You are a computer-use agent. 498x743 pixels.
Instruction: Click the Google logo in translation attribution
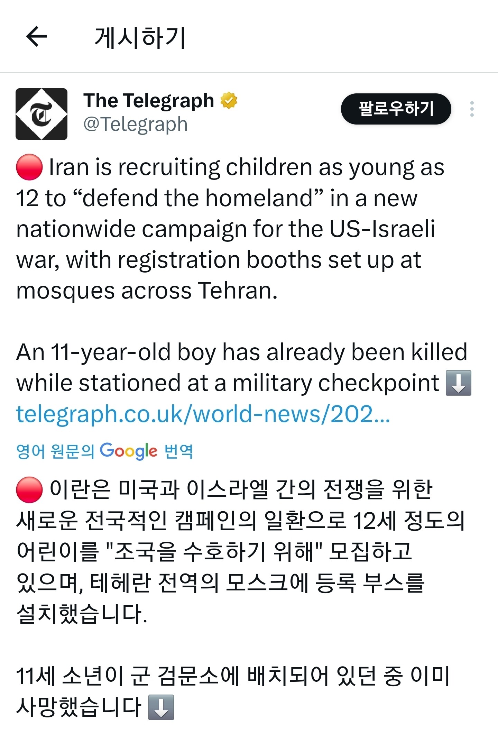[128, 451]
